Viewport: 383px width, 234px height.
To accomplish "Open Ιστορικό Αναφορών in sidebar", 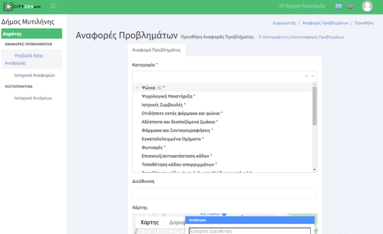I will tap(34, 75).
